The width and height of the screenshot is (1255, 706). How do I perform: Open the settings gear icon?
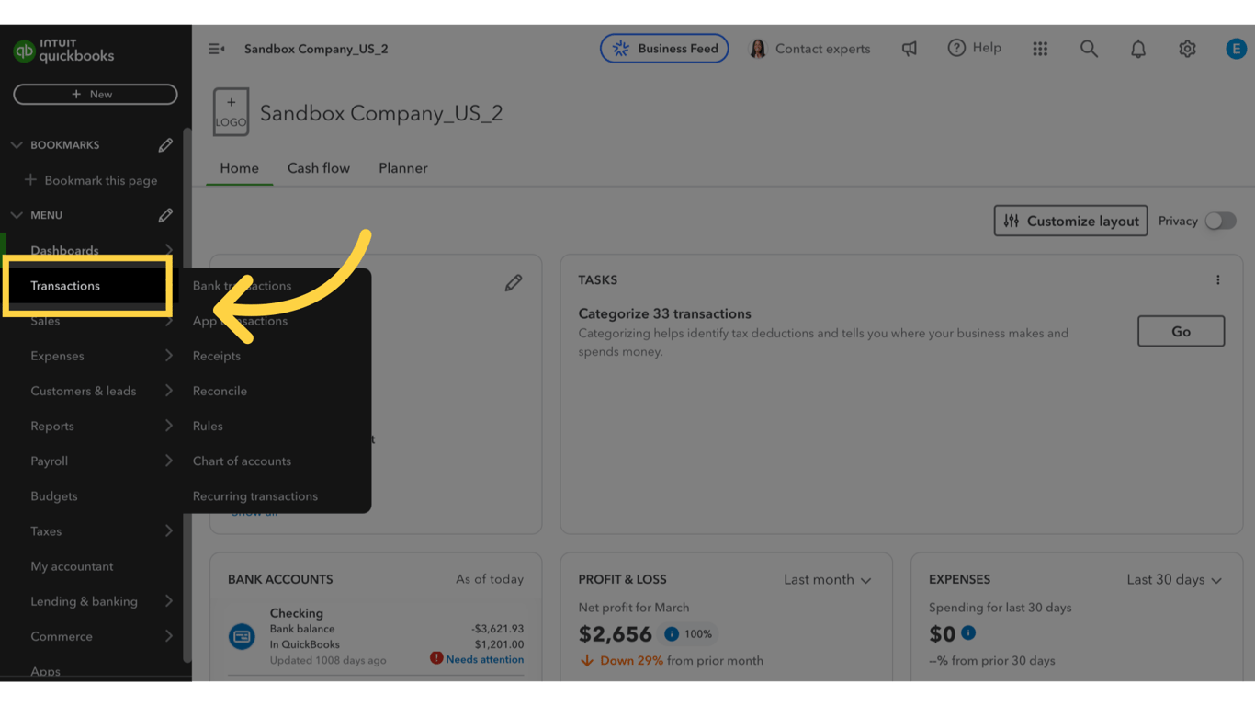click(1187, 49)
